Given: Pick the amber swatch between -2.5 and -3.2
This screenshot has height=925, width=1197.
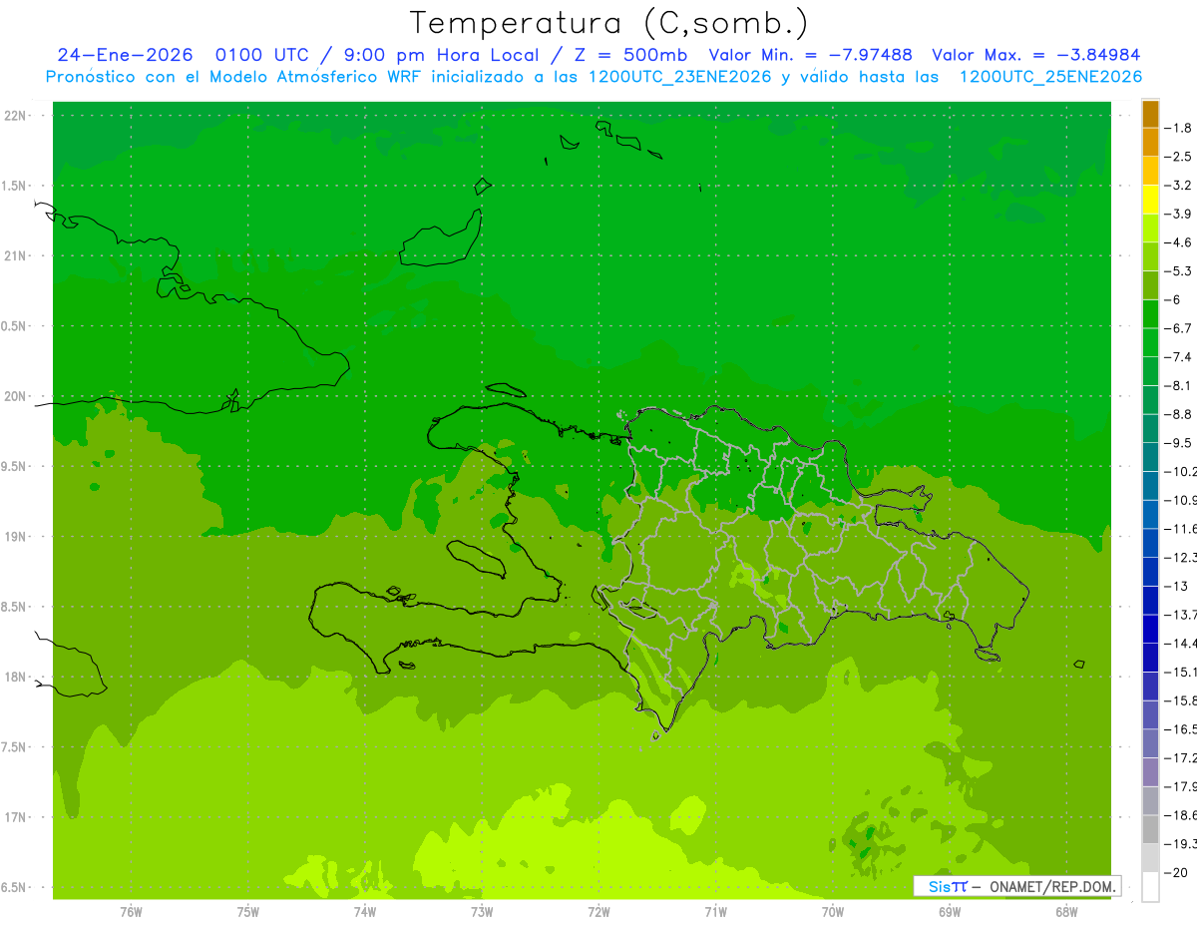Looking at the screenshot, I should coord(1150,171).
